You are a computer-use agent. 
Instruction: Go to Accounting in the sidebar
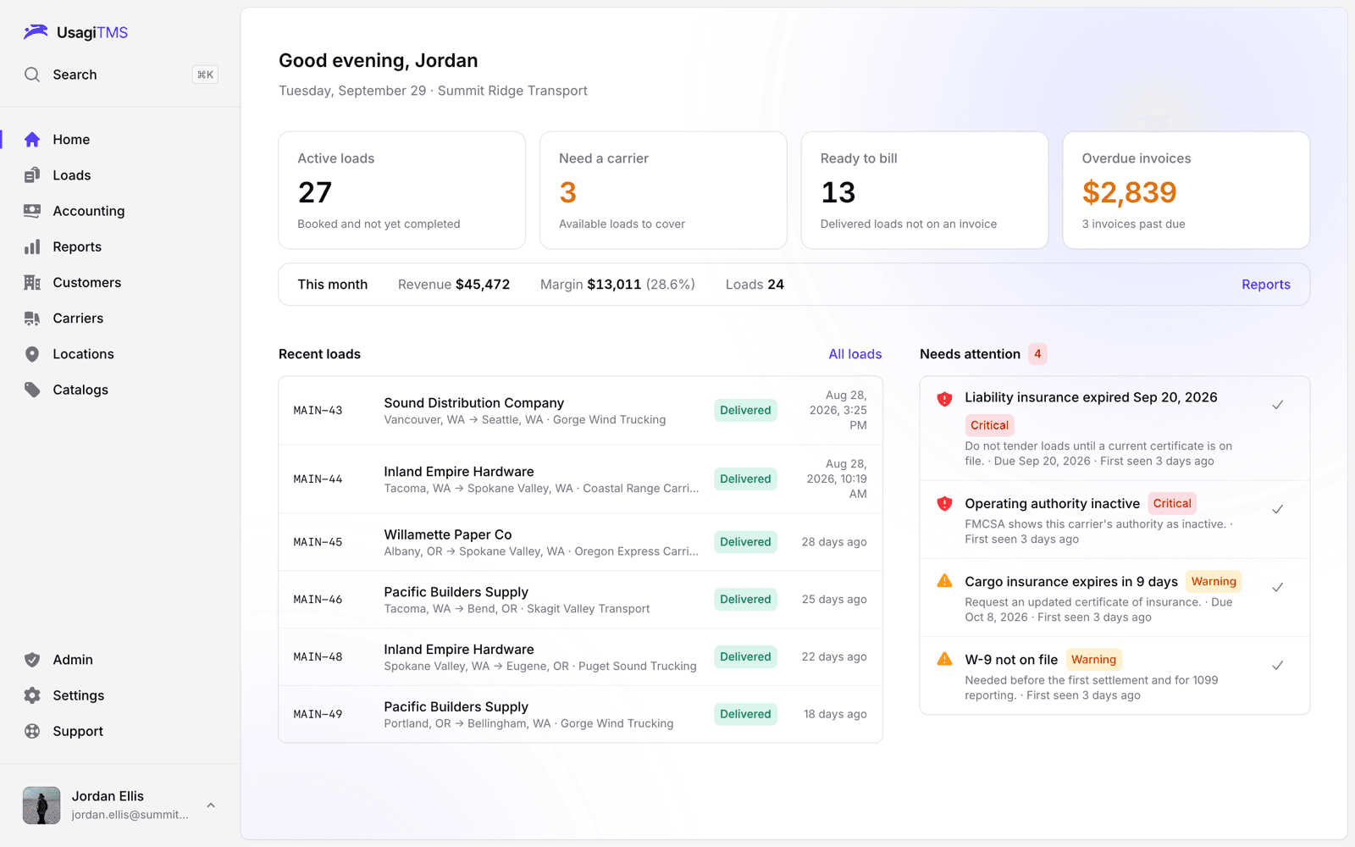(x=120, y=211)
